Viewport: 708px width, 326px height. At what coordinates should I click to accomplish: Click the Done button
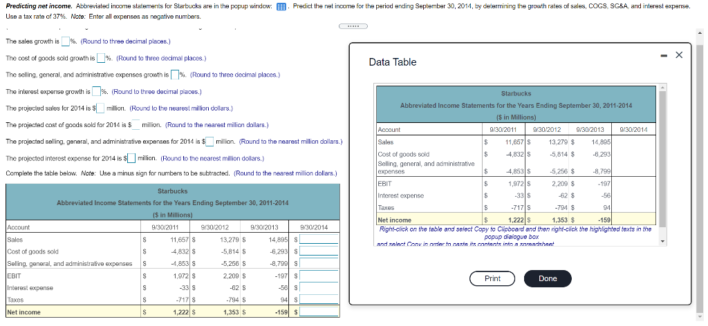click(x=548, y=278)
